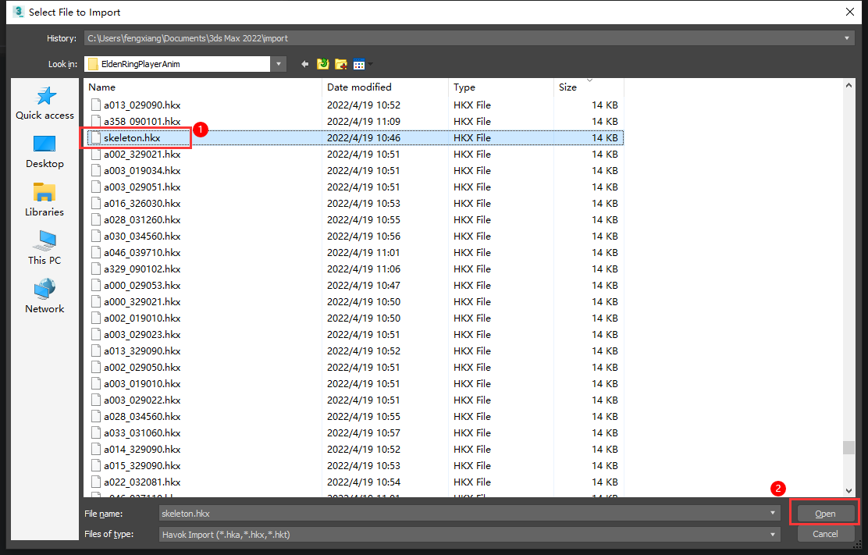The height and width of the screenshot is (555, 868).
Task: Sort files by Date modified column
Action: tap(359, 87)
